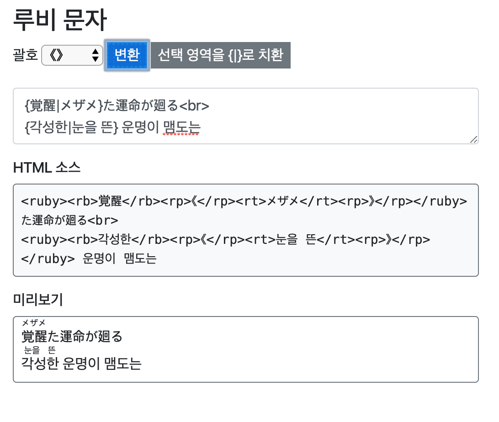Click the 괄호 label beside the dropdown
499x422 pixels.
26,56
